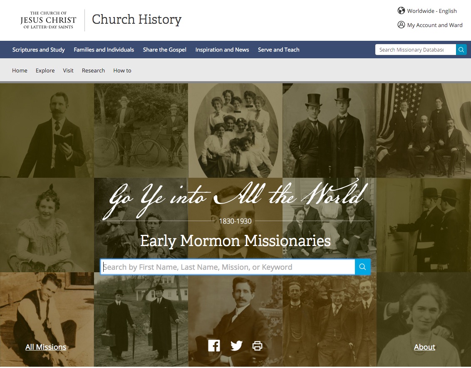The width and height of the screenshot is (471, 368).
Task: Click the globe icon for Worldwide - English
Action: click(401, 10)
